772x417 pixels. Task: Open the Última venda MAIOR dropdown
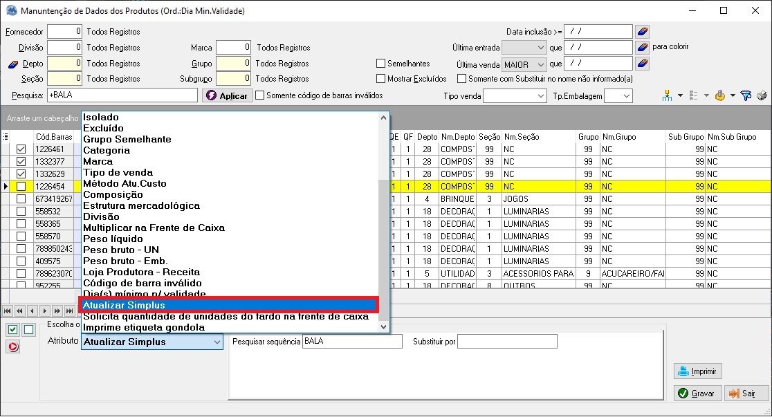[540, 64]
